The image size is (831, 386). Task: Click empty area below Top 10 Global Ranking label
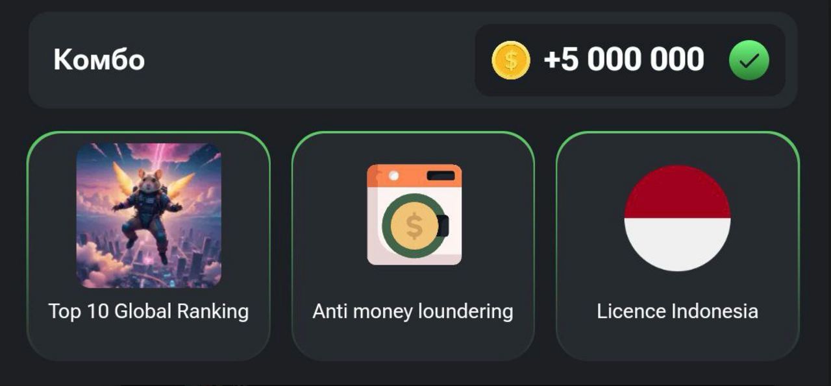149,341
